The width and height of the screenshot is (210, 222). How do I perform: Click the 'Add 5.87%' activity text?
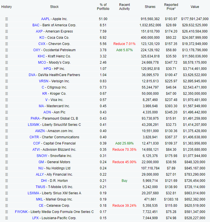[124, 50]
